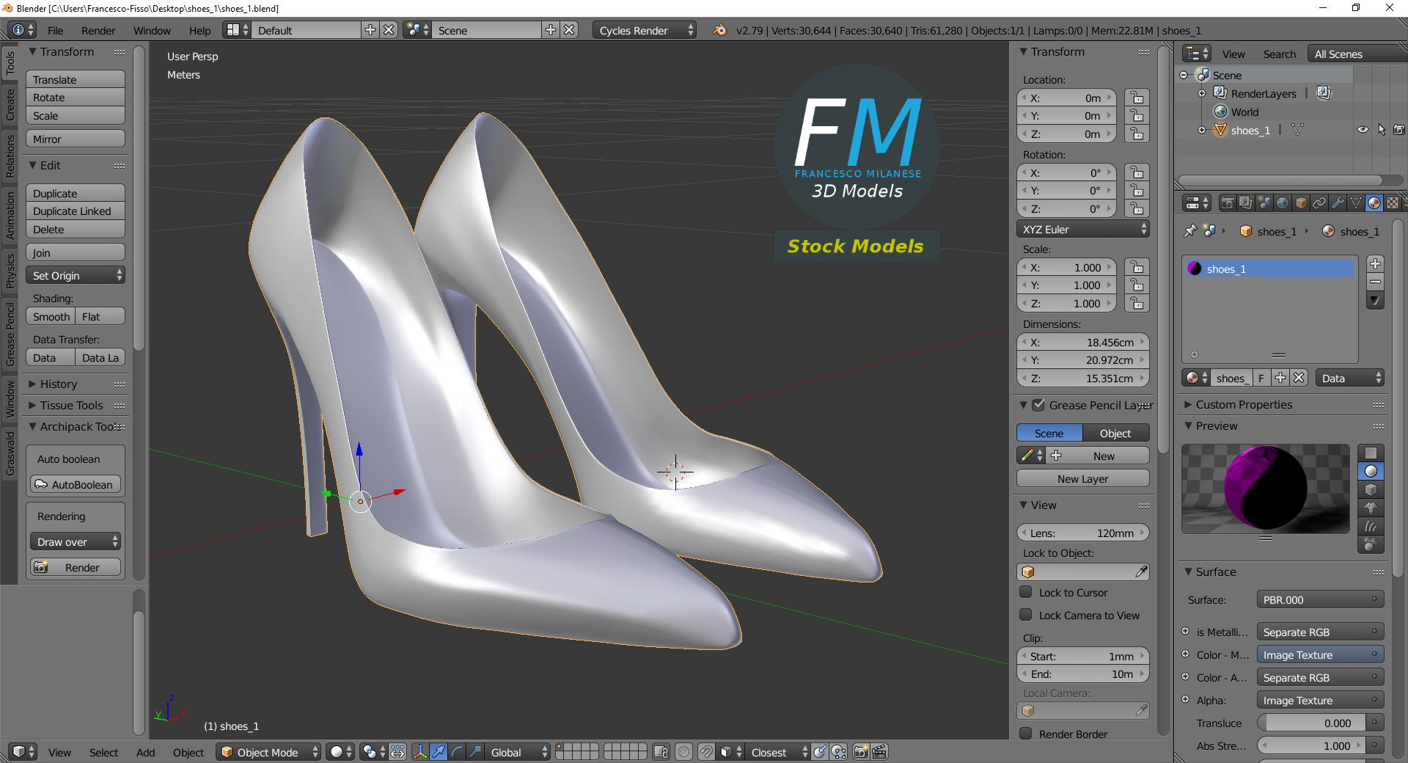Screen dimensions: 1408x763
Task: Toggle proportional editing circle icon
Action: 683,752
